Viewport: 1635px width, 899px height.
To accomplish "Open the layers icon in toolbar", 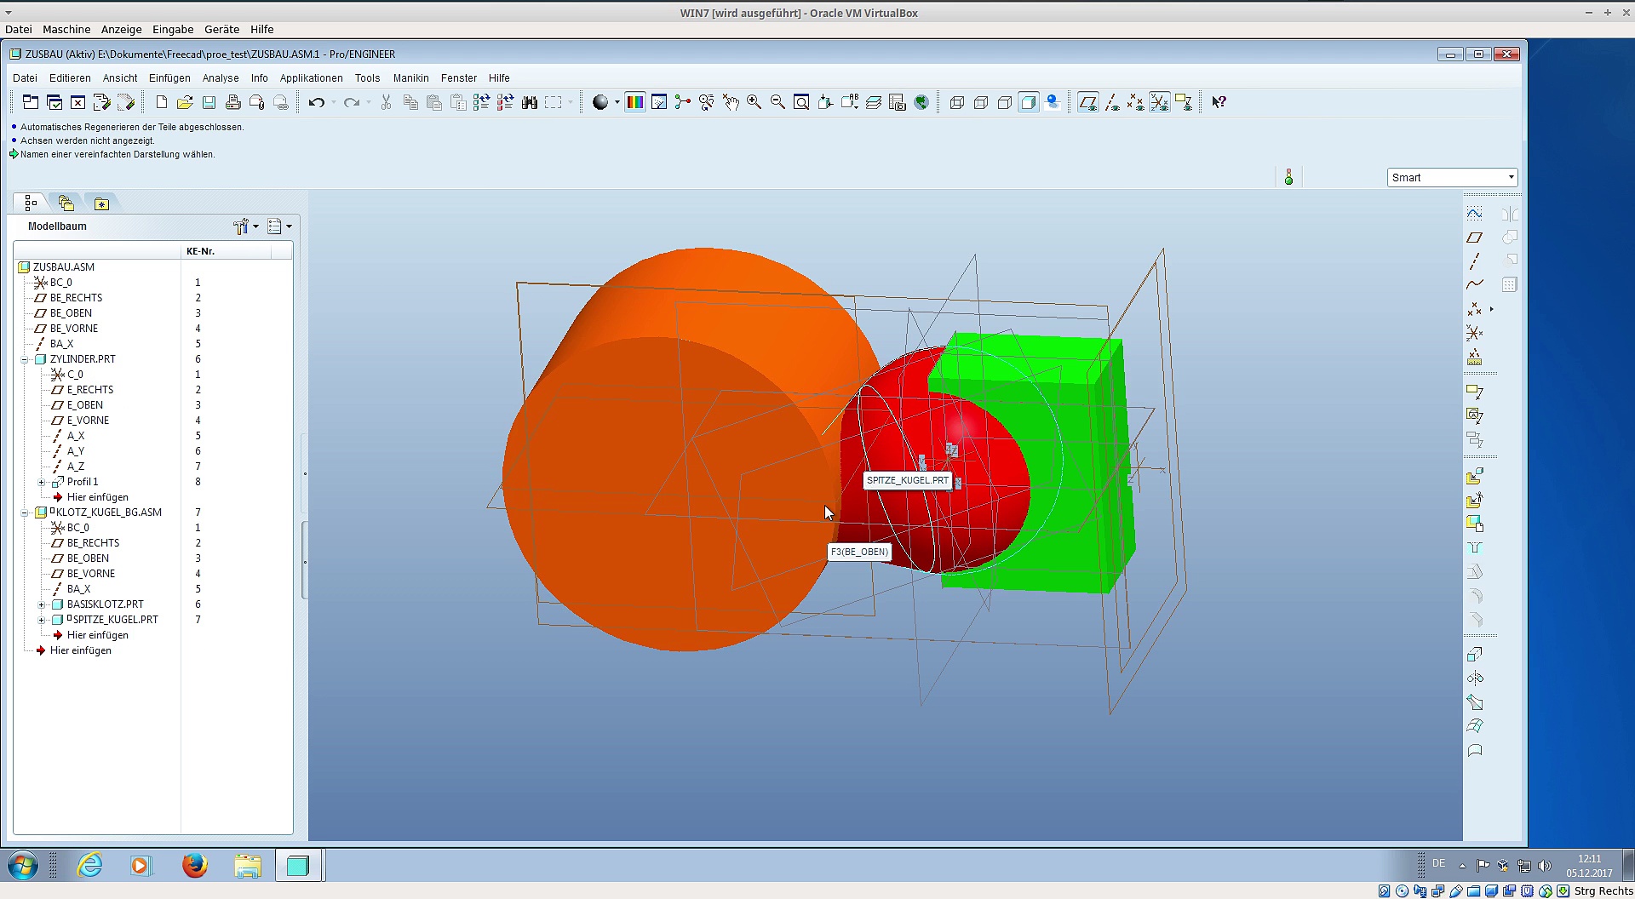I will click(x=873, y=103).
